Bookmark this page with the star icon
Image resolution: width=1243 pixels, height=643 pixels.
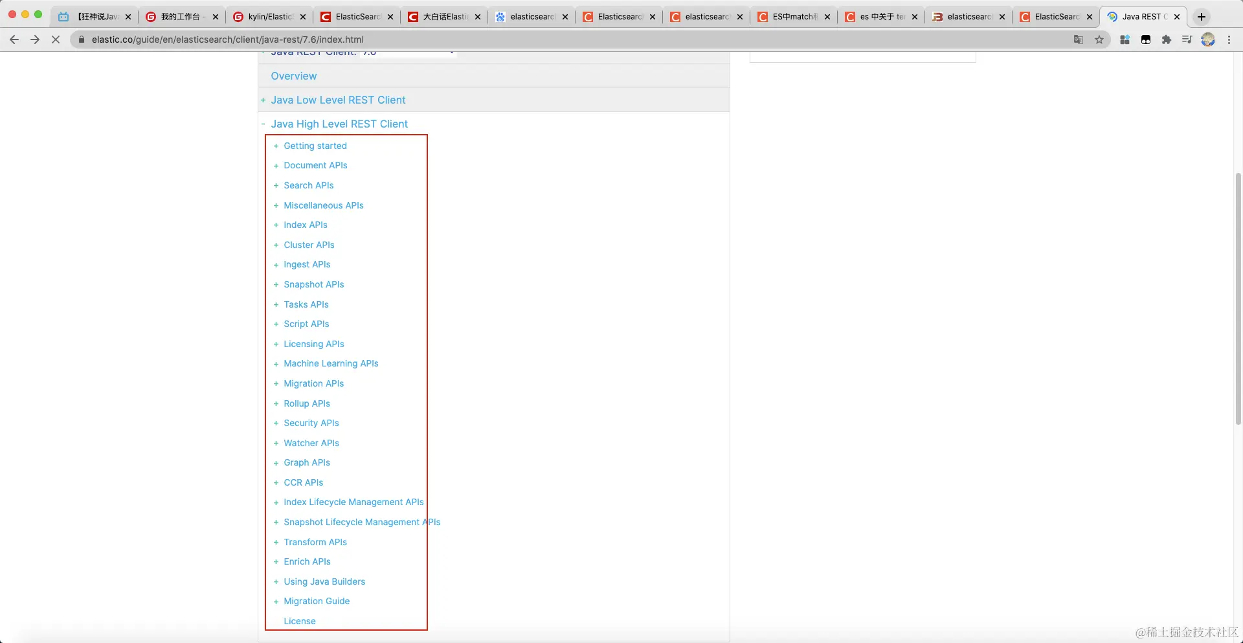[1099, 39]
